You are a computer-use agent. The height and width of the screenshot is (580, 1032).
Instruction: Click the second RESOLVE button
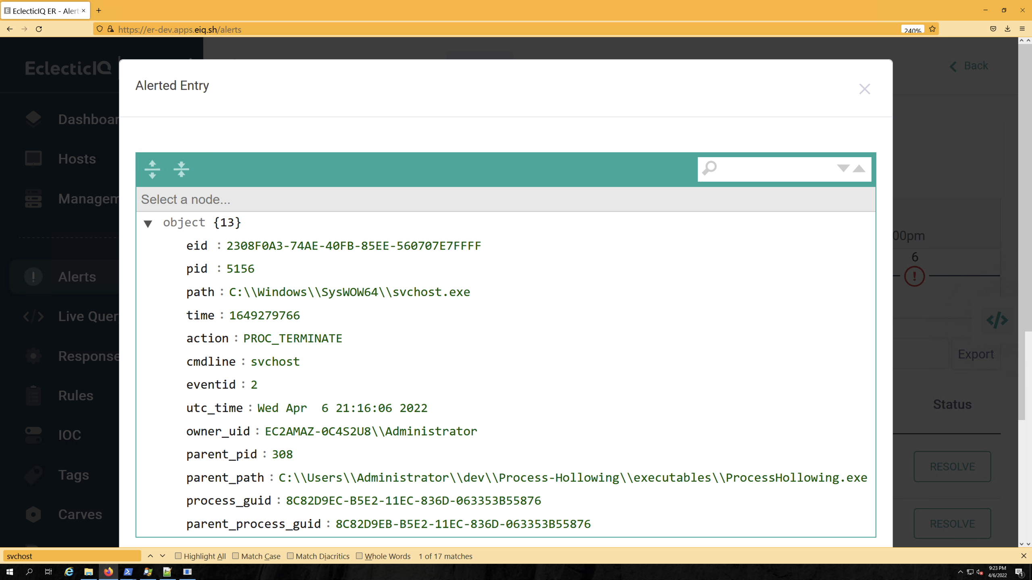(x=952, y=524)
